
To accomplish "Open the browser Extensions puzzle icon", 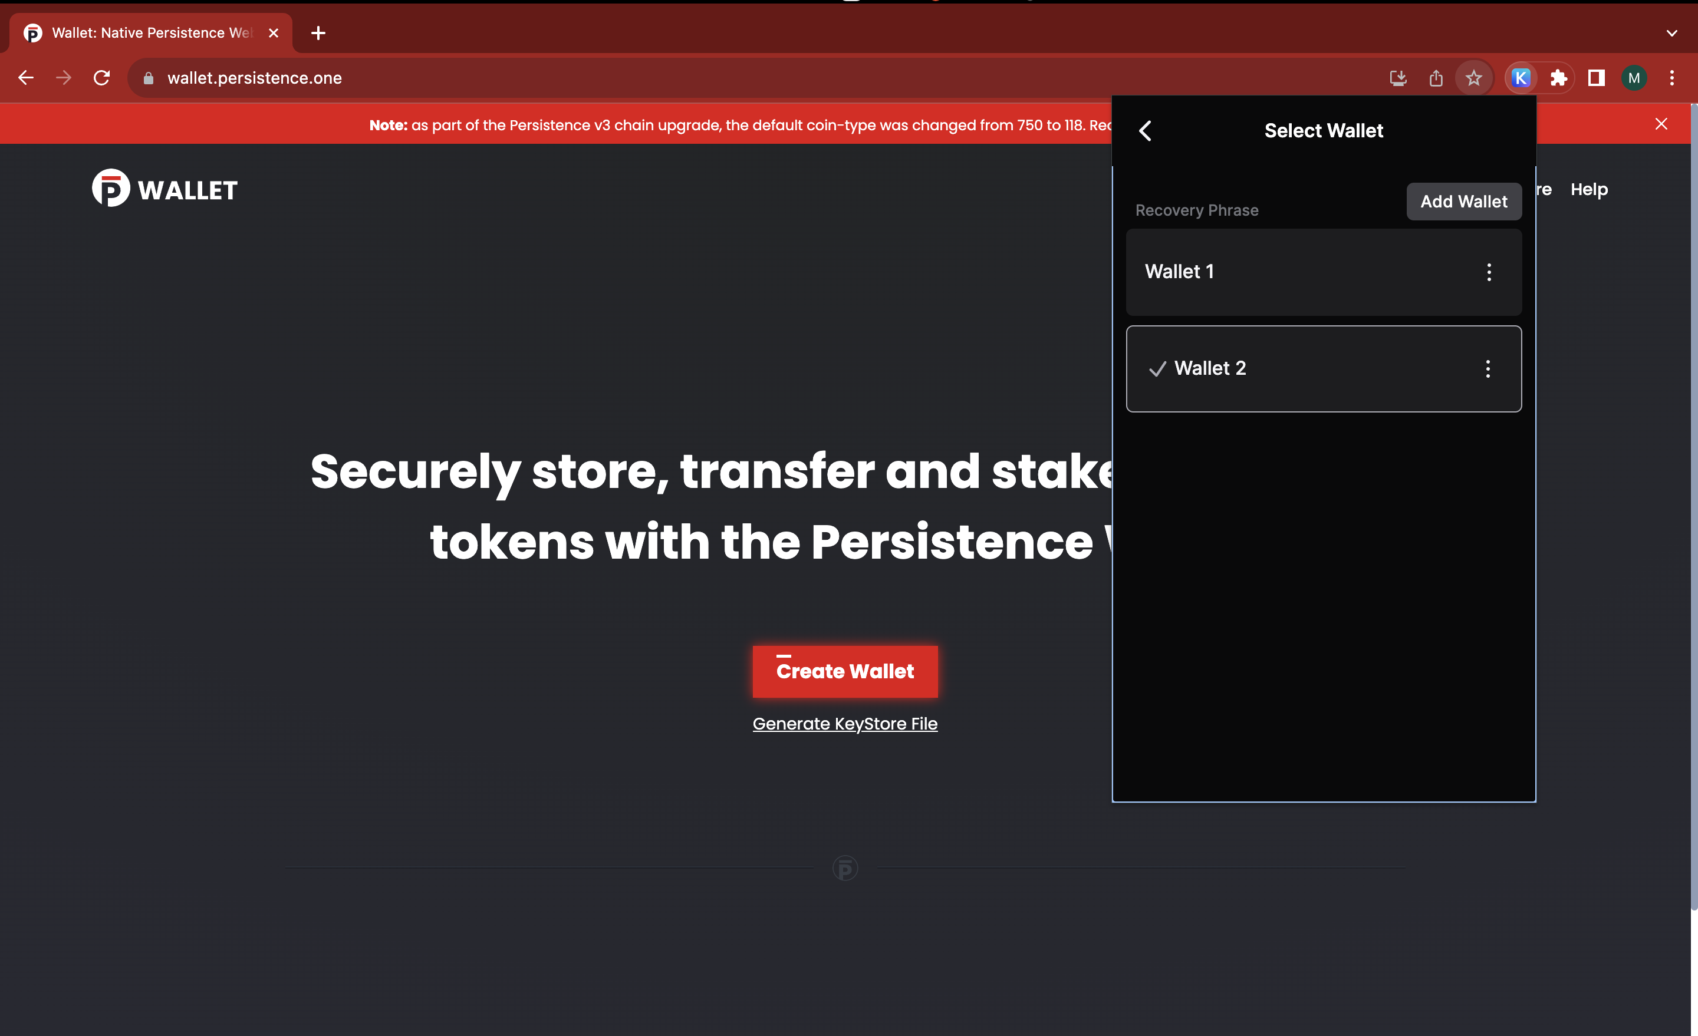I will click(x=1559, y=78).
